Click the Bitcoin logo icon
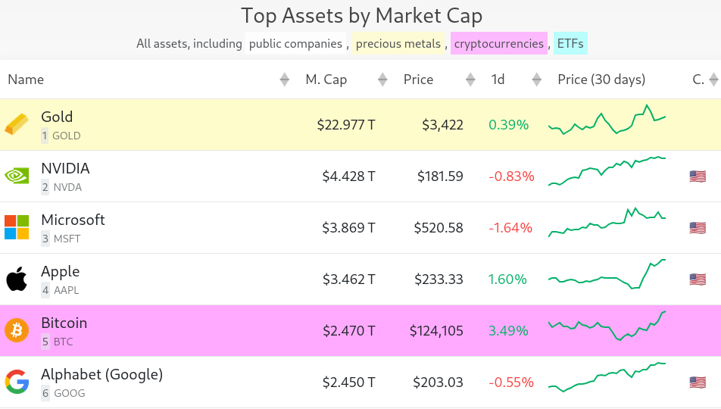Image resolution: width=721 pixels, height=409 pixels. click(17, 330)
